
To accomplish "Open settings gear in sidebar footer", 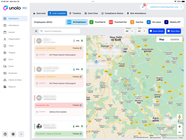I will pos(13,134).
